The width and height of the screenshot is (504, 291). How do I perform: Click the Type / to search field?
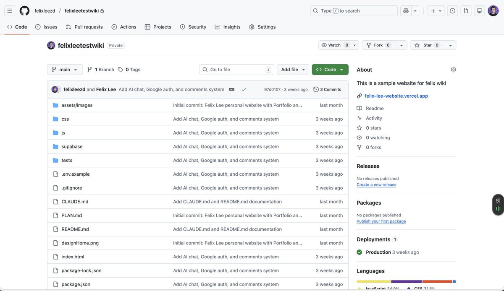[x=354, y=11]
